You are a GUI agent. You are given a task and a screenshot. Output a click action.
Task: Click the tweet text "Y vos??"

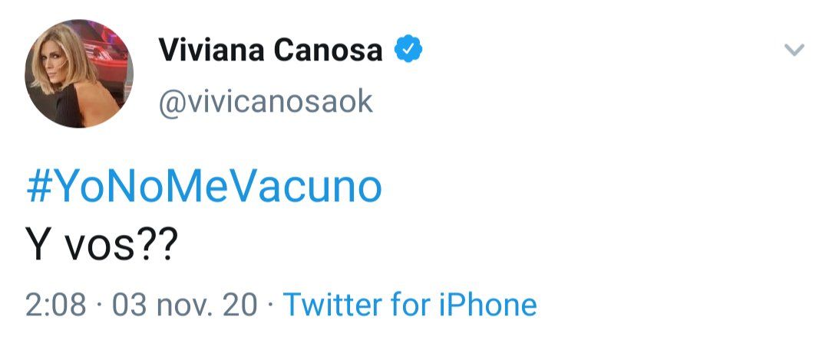click(101, 246)
